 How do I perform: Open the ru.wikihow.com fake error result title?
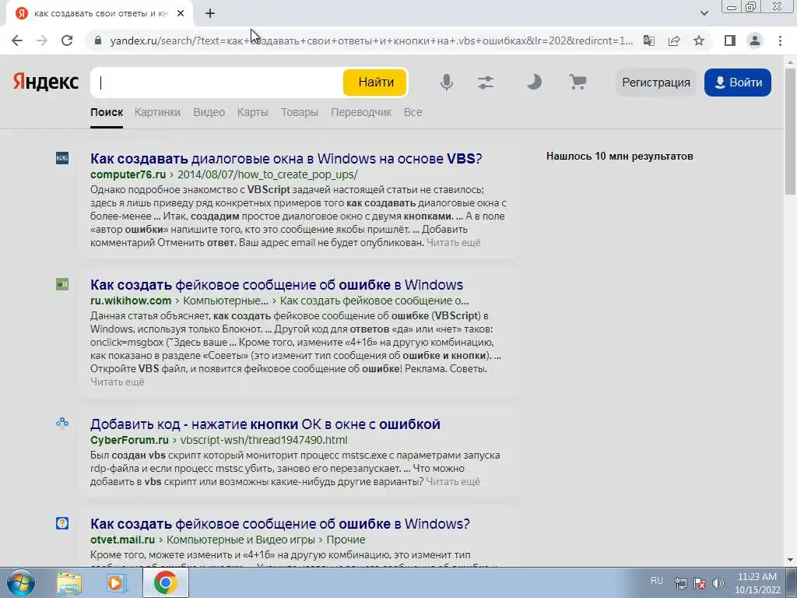(276, 285)
